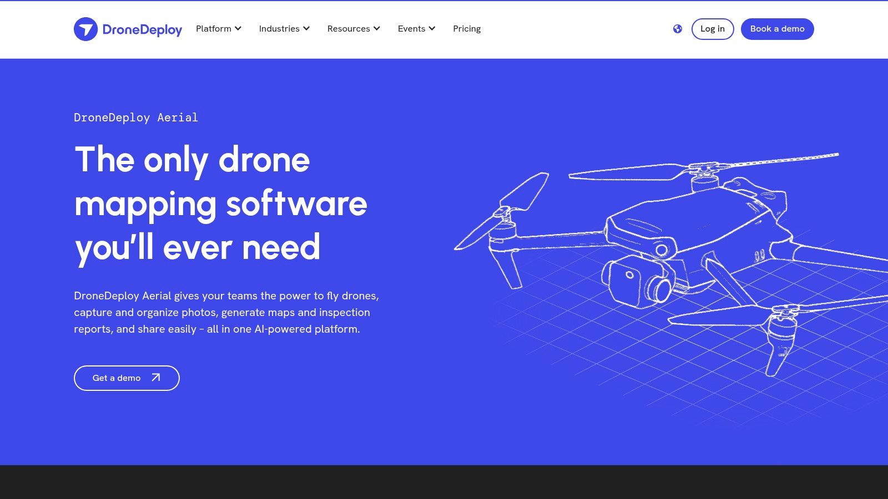Click the Log in button

click(x=713, y=29)
